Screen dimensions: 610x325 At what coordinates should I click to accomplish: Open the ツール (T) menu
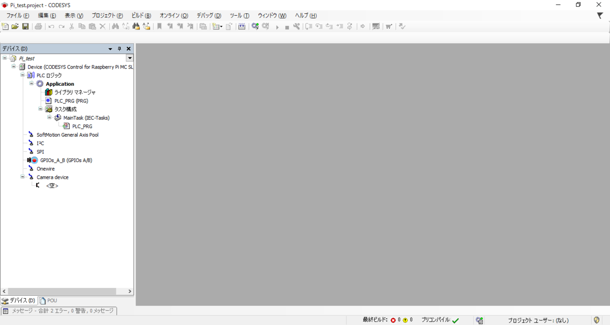239,16
